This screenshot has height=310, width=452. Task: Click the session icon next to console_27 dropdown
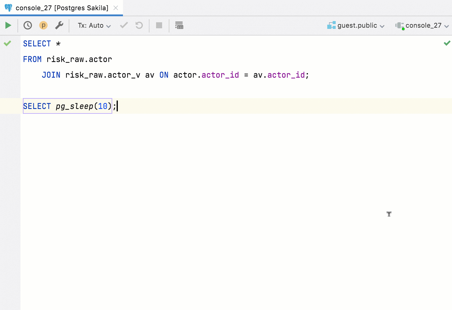point(400,26)
